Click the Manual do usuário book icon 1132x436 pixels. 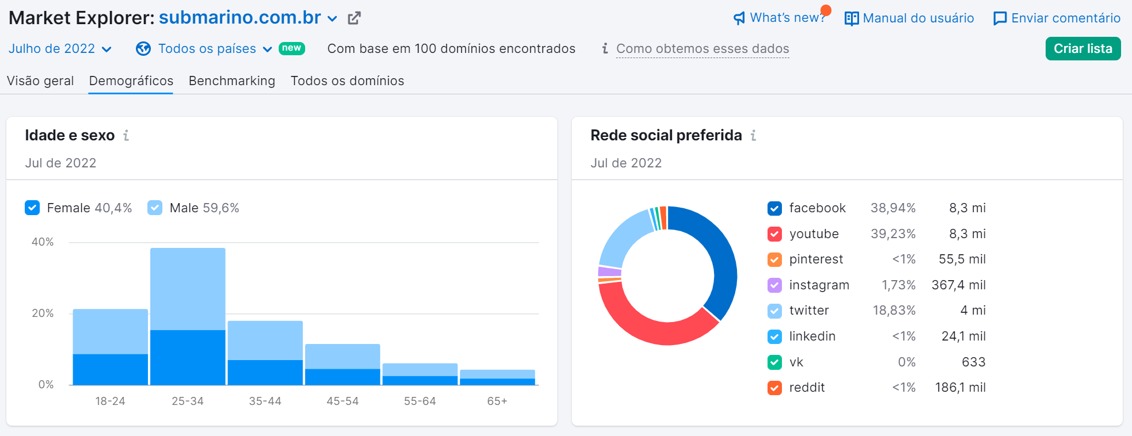coord(852,18)
